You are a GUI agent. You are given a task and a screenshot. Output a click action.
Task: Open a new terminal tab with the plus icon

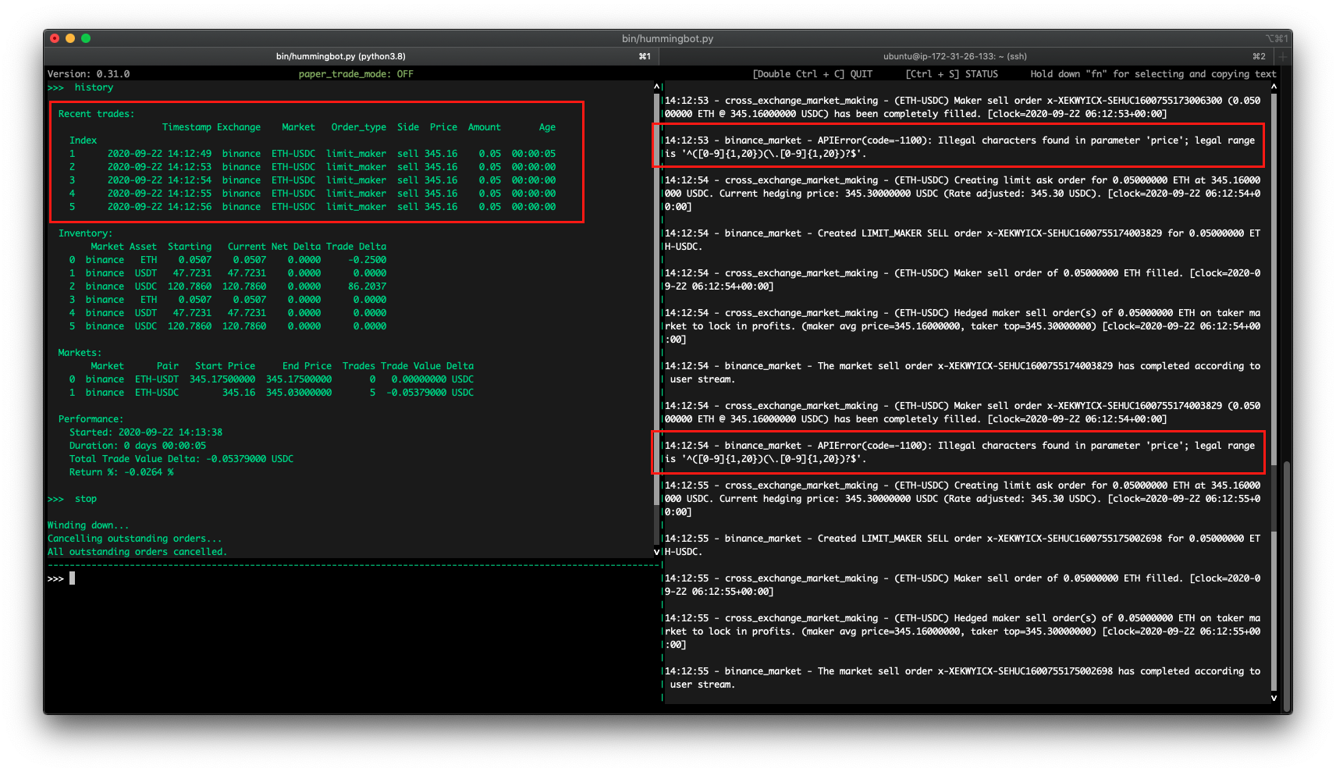click(1281, 56)
